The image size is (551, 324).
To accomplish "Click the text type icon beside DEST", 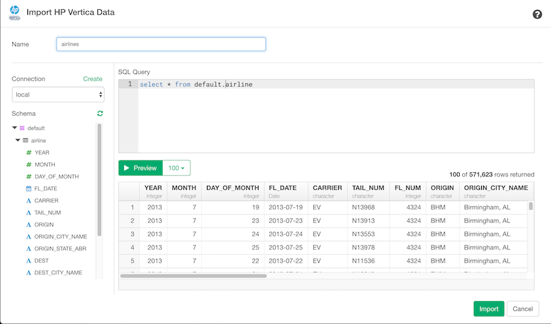I will coord(29,261).
